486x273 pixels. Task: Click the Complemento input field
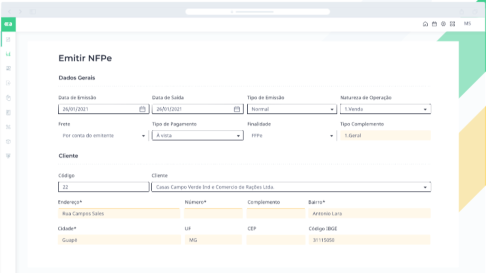point(275,214)
